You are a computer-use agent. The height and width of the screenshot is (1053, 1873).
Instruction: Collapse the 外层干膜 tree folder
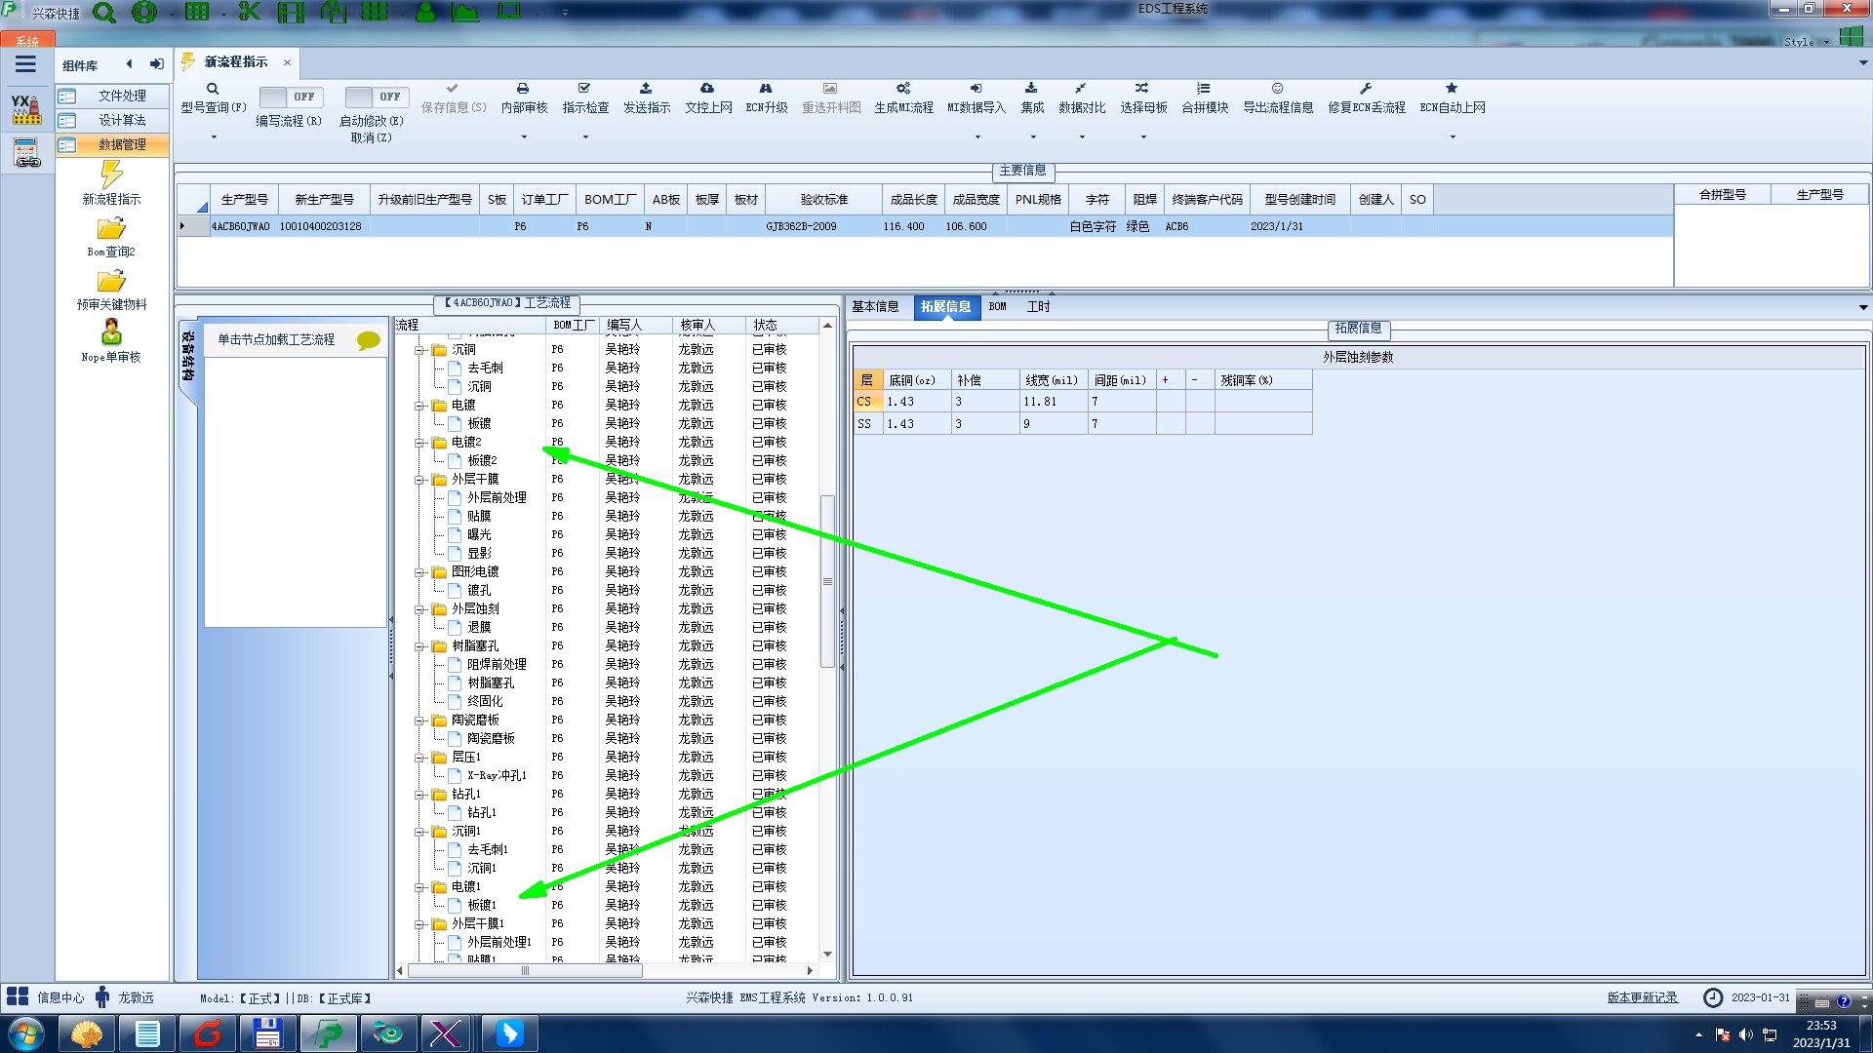click(x=419, y=480)
